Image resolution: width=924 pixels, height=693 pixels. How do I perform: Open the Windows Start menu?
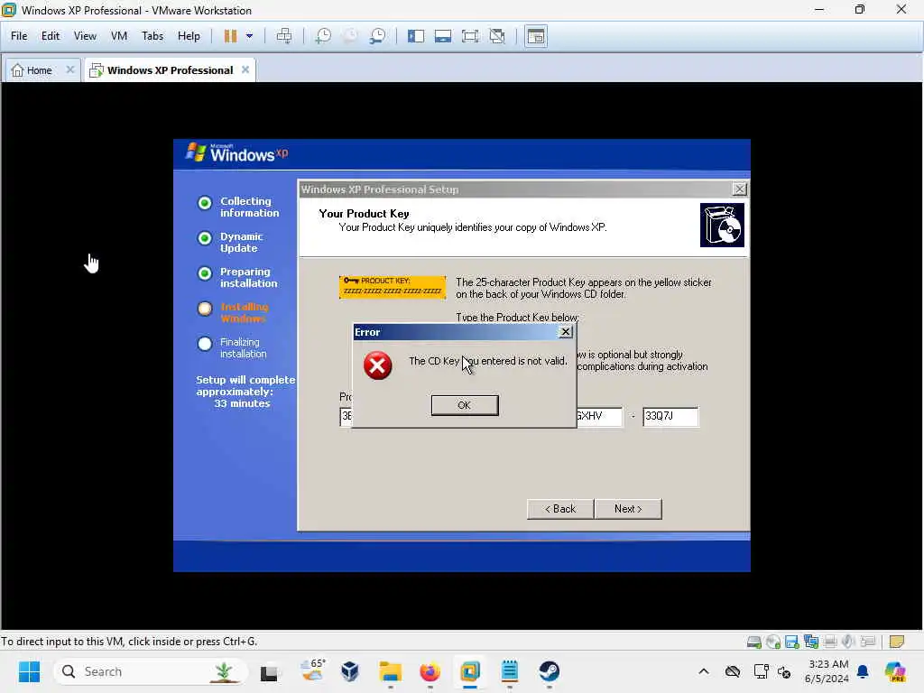[29, 671]
